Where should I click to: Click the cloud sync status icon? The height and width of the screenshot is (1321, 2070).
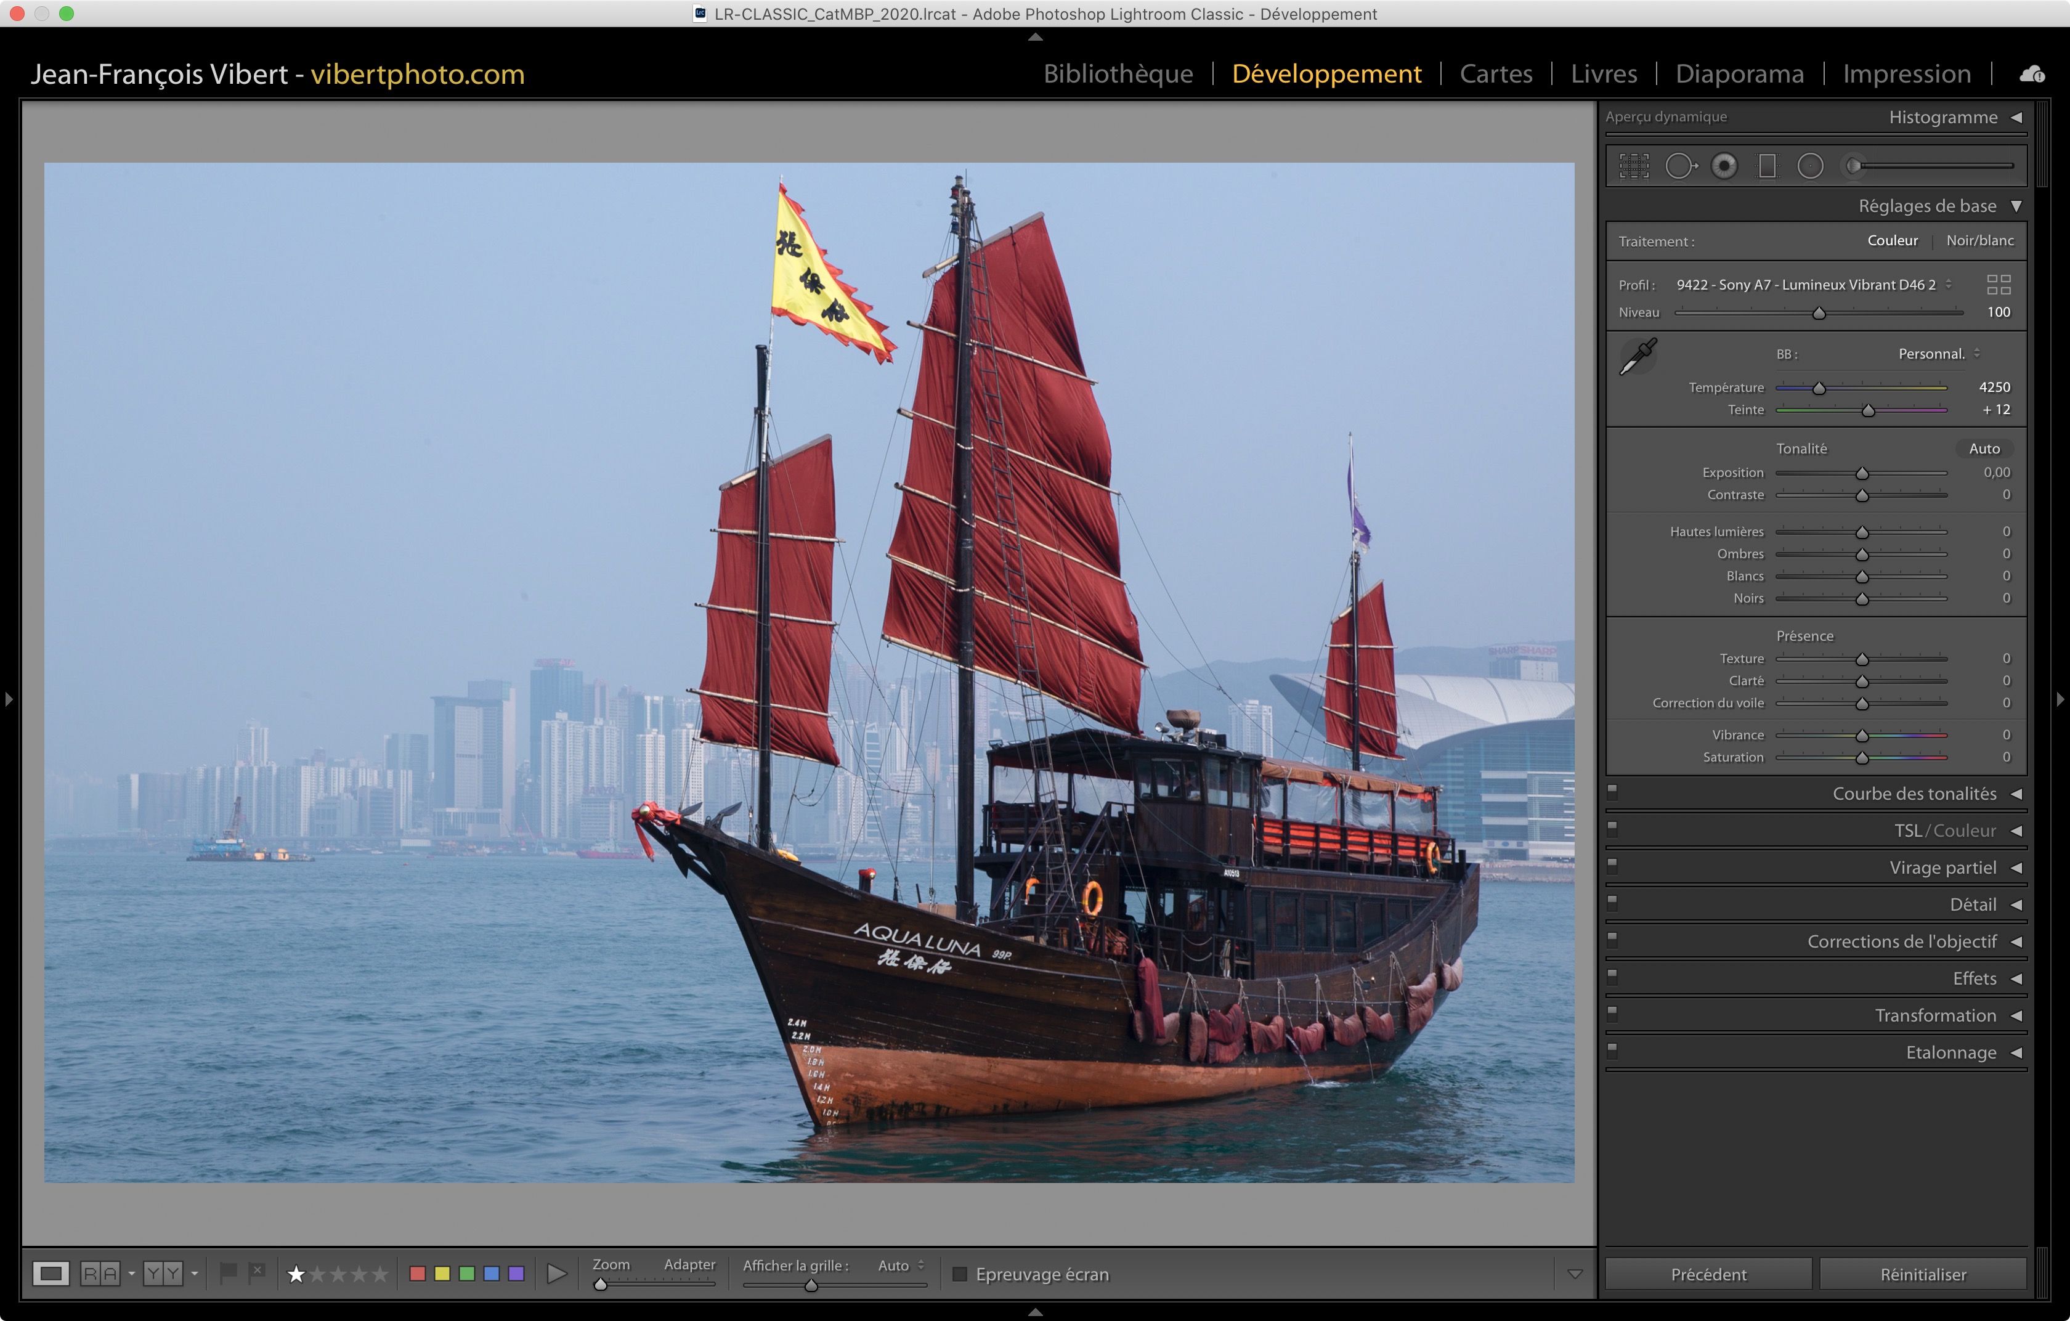click(x=2032, y=75)
